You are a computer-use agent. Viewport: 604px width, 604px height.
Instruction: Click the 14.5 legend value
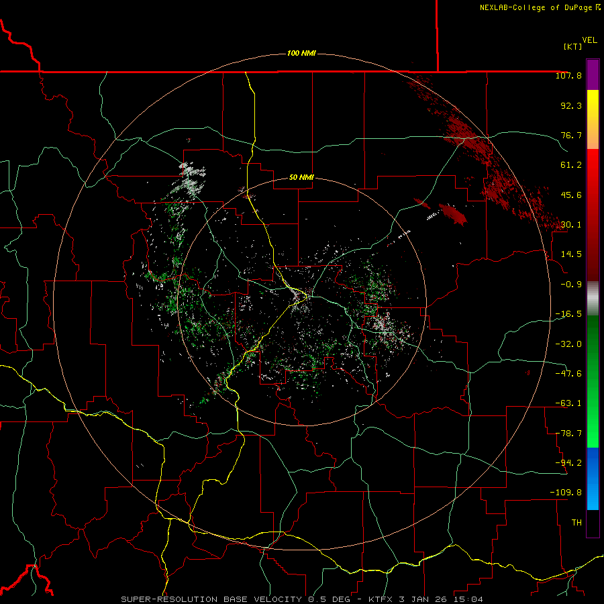(571, 254)
